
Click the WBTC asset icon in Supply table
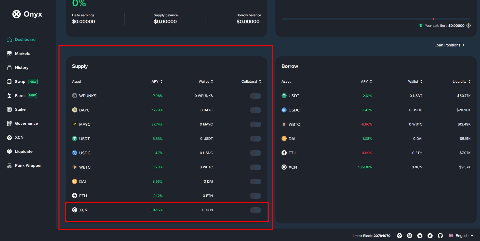(x=75, y=167)
